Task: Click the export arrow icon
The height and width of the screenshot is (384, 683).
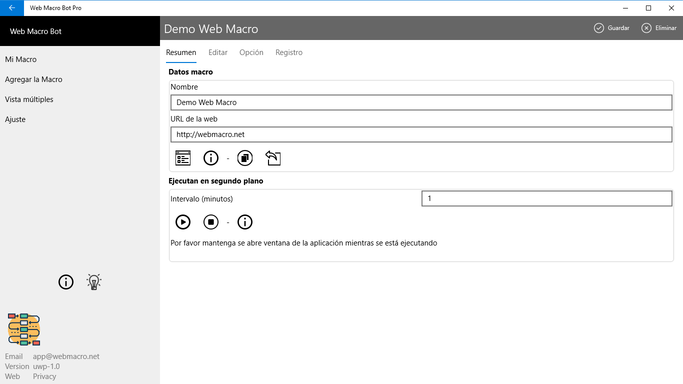Action: [x=273, y=158]
